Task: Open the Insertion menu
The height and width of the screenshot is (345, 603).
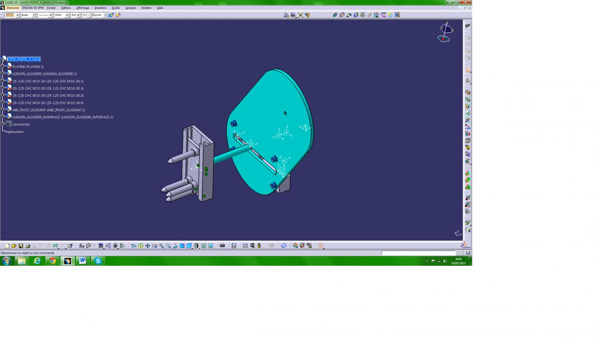Action: pos(100,8)
